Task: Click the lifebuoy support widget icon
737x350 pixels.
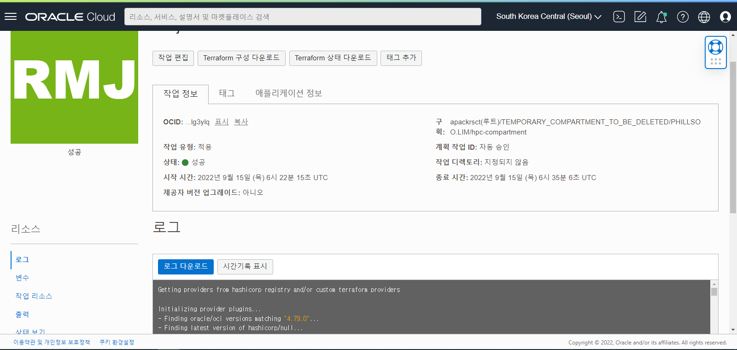Action: (715, 47)
